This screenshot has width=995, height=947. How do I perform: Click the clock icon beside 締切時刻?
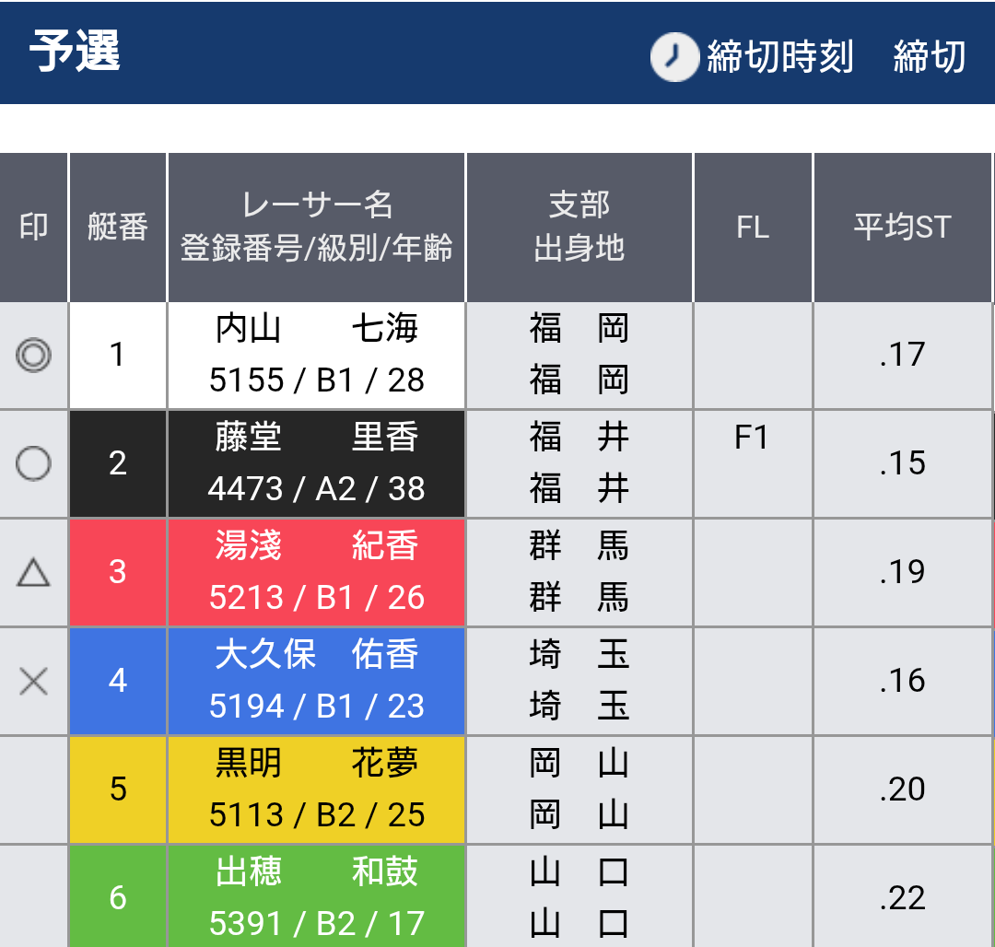pyautogui.click(x=673, y=56)
